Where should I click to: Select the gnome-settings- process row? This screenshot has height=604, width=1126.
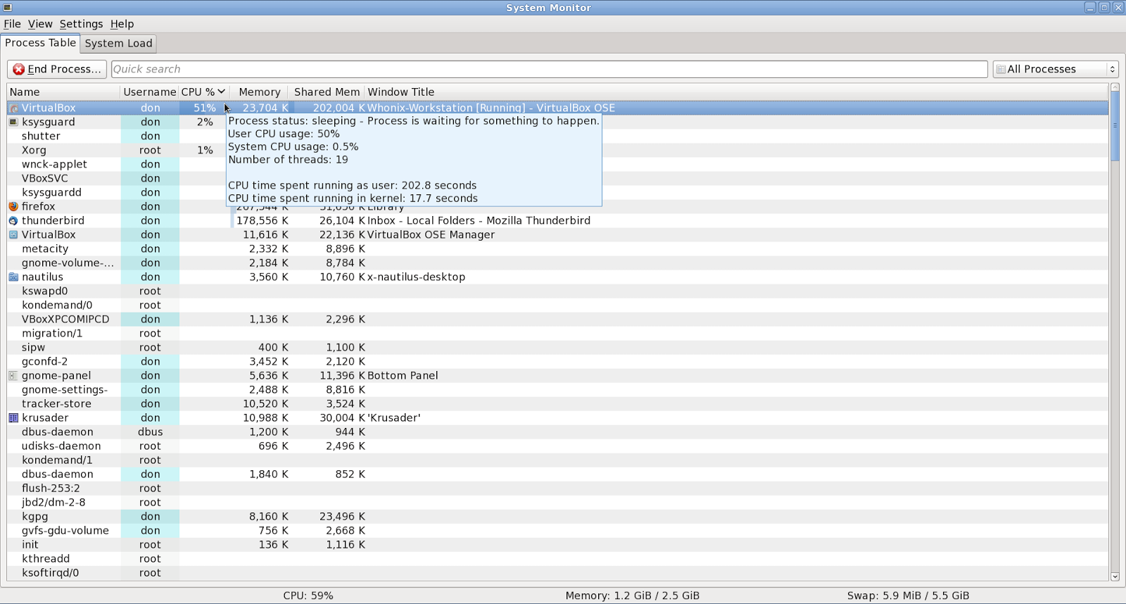557,389
